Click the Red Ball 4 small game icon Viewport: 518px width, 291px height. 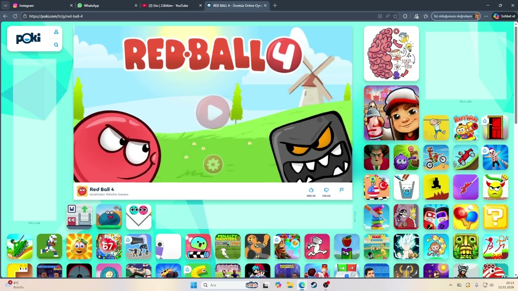(82, 191)
